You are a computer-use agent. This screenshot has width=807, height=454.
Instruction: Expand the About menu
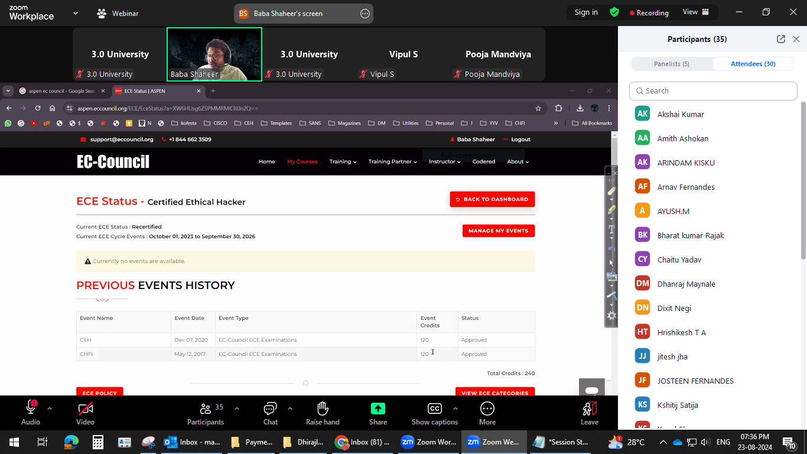(x=518, y=161)
